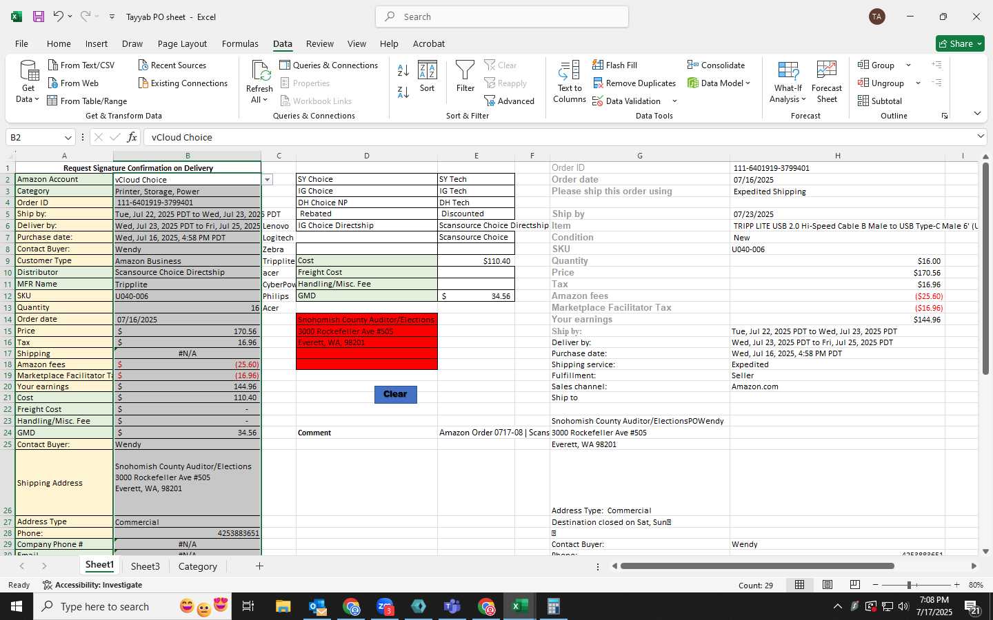Screen dimensions: 993x620
Task: Apply Flash Fill
Action: tap(615, 65)
